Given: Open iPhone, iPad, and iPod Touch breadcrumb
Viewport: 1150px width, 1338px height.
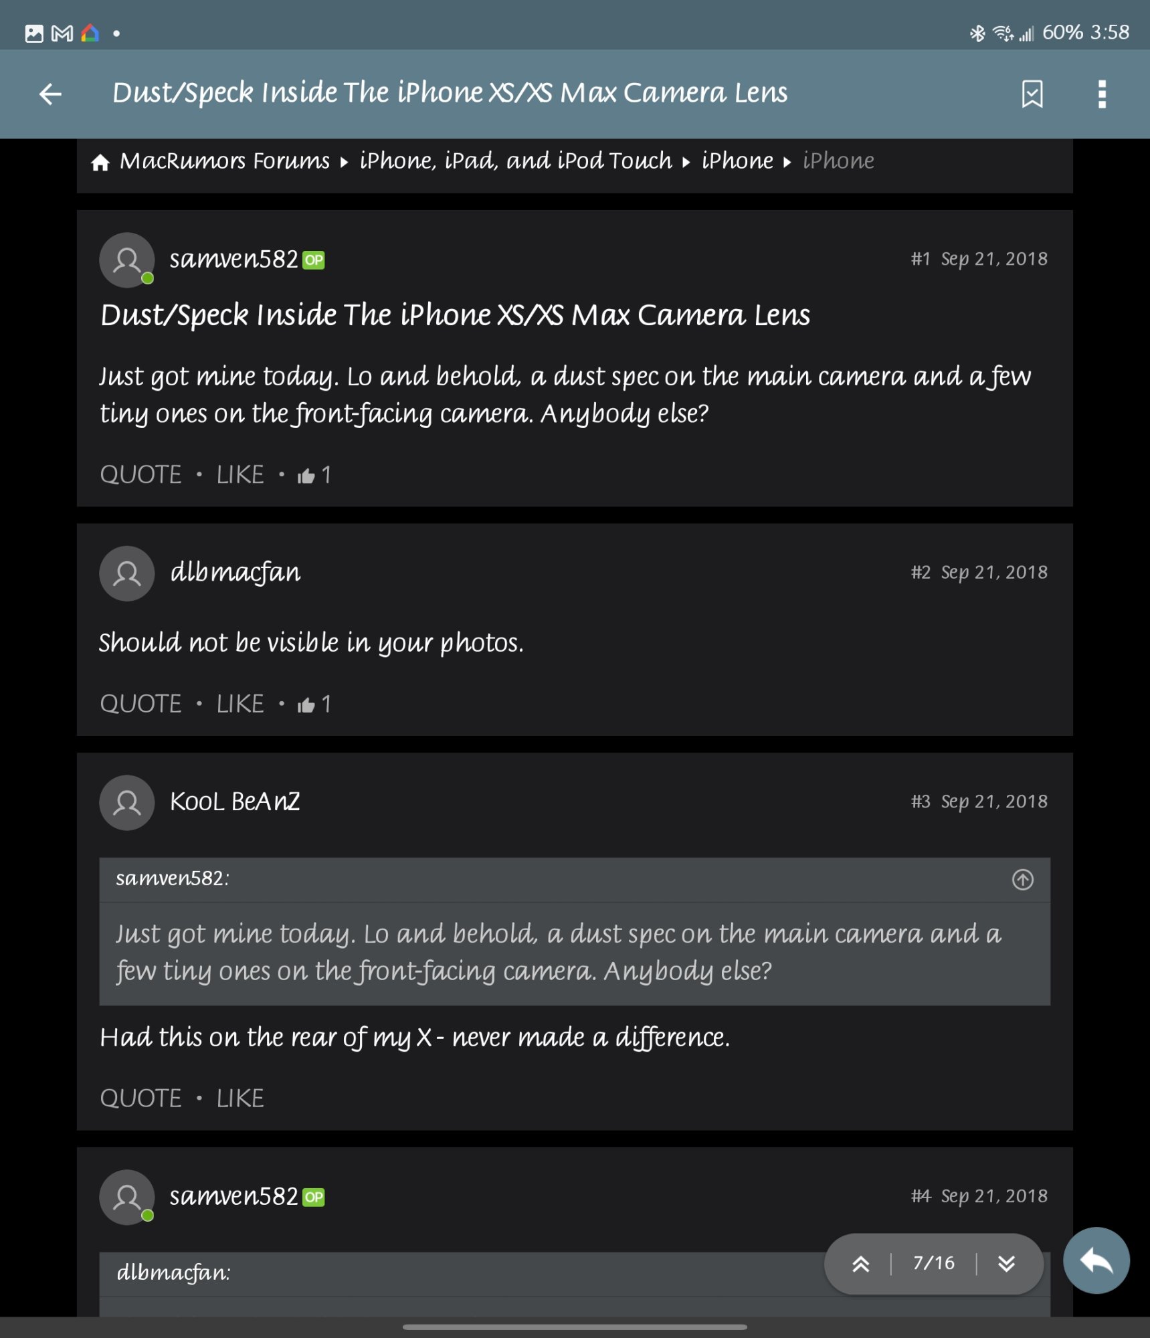Looking at the screenshot, I should pyautogui.click(x=516, y=161).
